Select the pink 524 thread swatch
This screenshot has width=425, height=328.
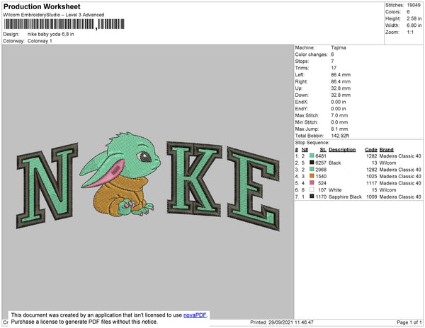point(312,183)
